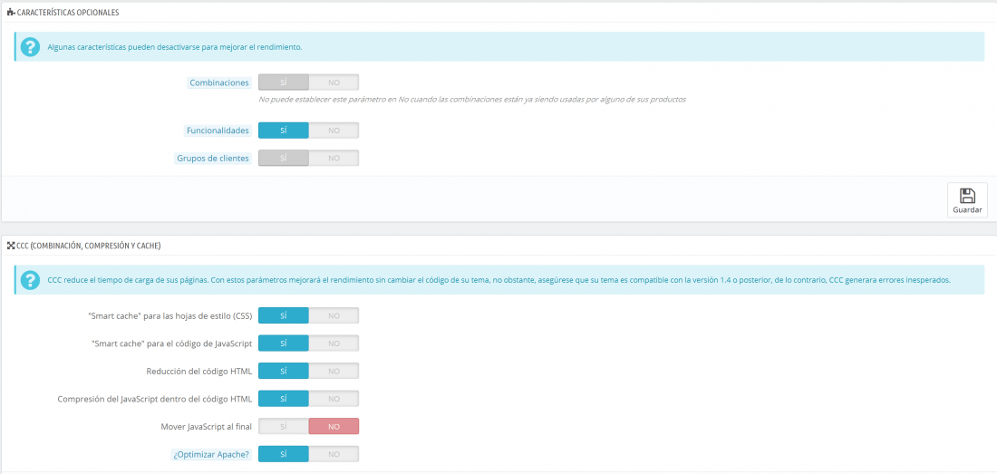Set Mover JavaScript al final to SÍ
The width and height of the screenshot is (997, 474).
coord(284,426)
